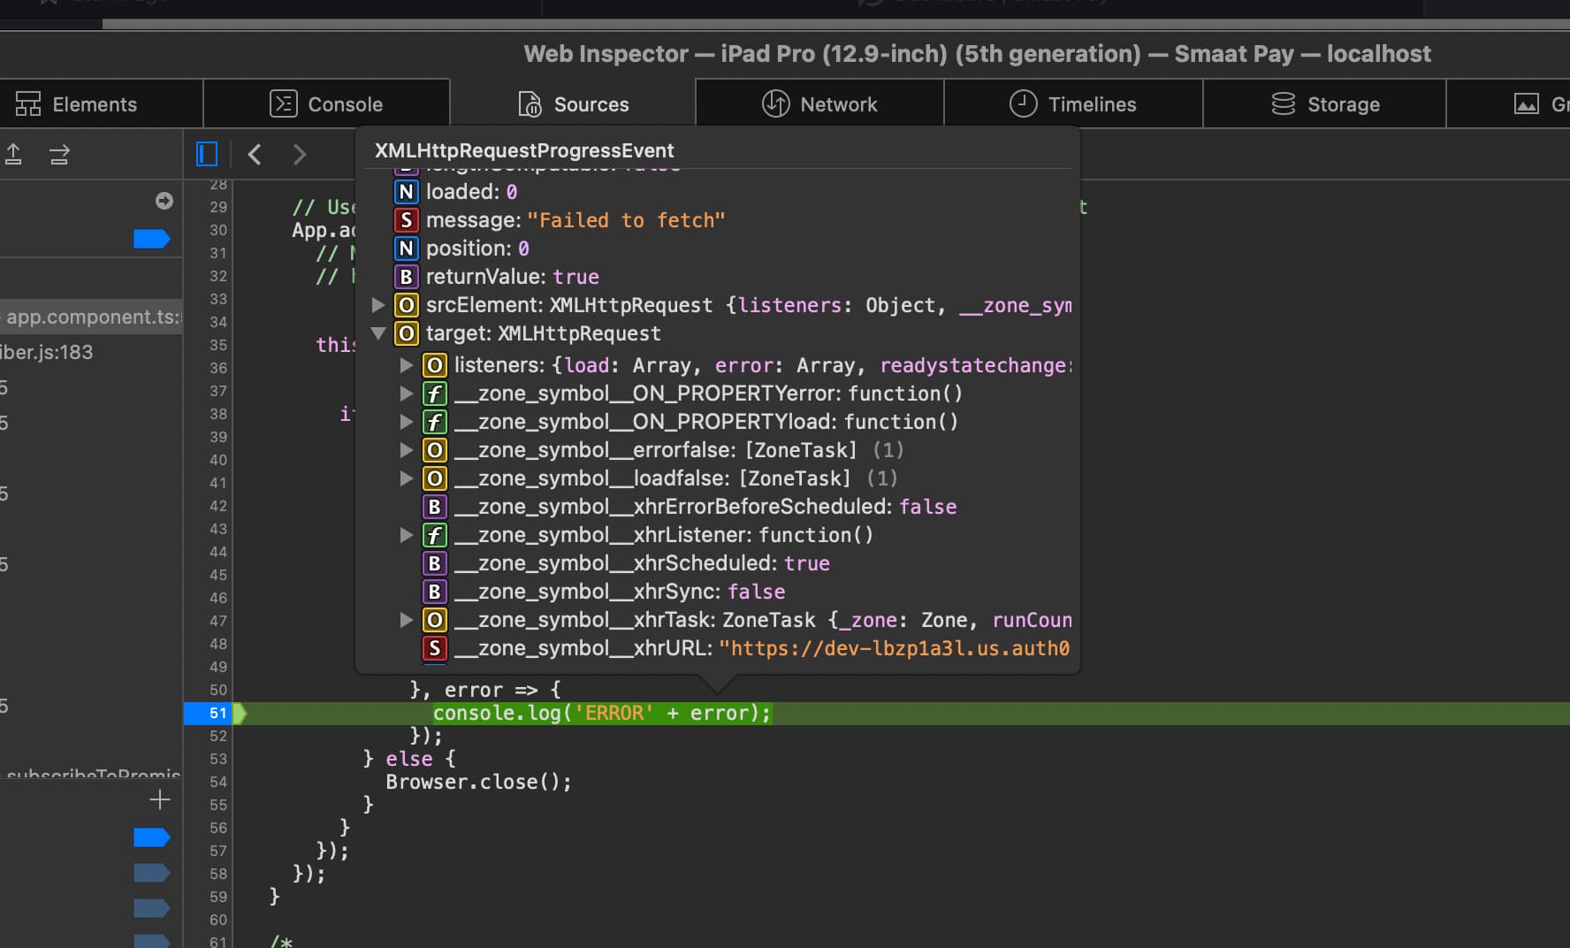
Task: Go forward with the right chevron
Action: (300, 155)
